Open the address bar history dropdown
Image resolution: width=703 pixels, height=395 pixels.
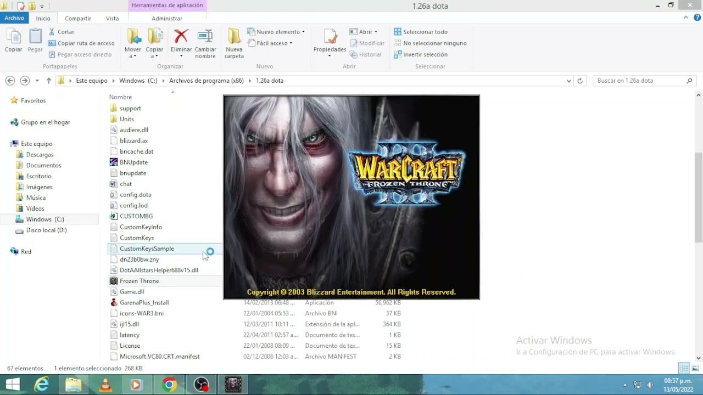click(x=568, y=81)
